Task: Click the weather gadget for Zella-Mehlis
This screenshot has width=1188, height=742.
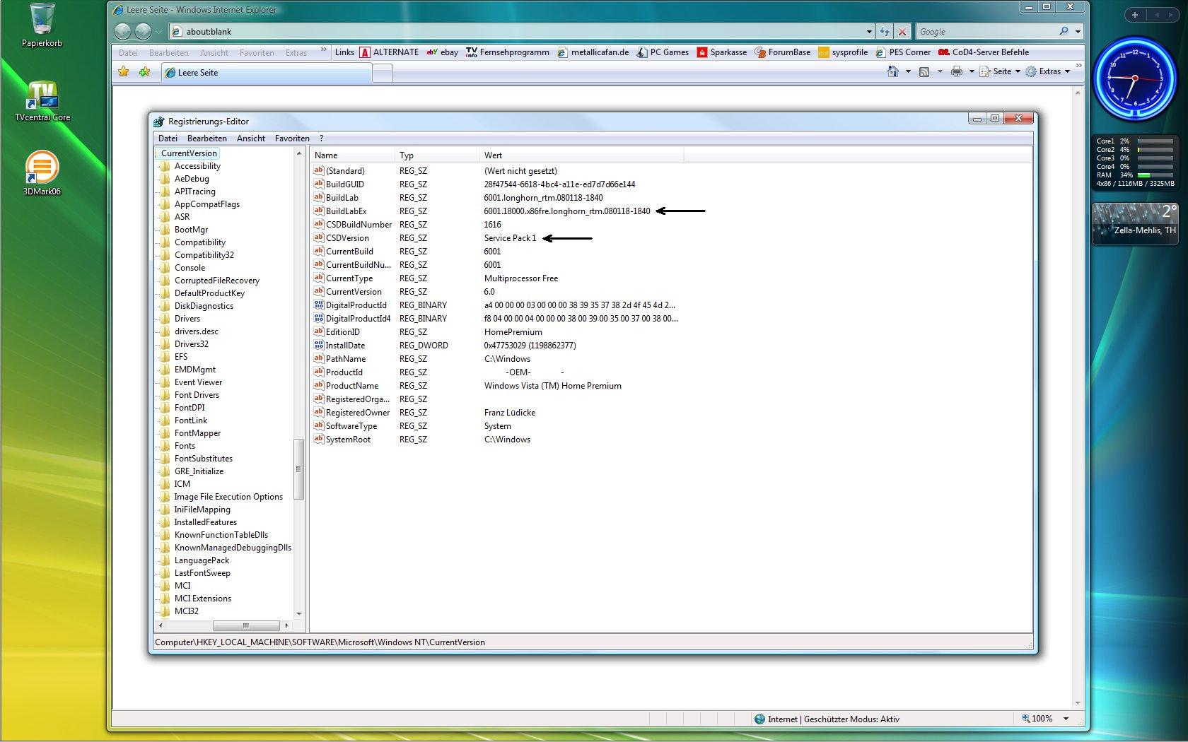Action: 1135,223
